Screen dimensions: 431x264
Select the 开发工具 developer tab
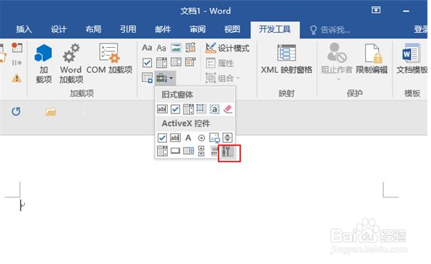[x=275, y=29]
